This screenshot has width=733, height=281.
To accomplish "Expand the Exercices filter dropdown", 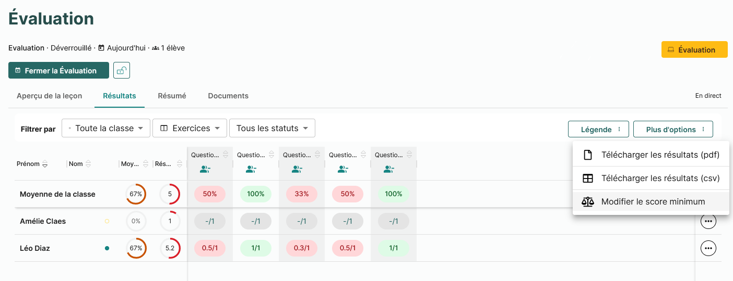I will (190, 128).
